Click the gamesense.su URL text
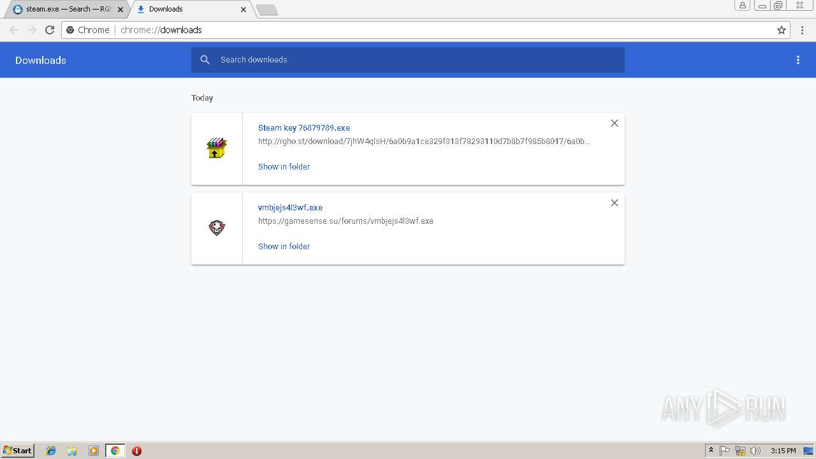This screenshot has height=459, width=816. click(346, 221)
